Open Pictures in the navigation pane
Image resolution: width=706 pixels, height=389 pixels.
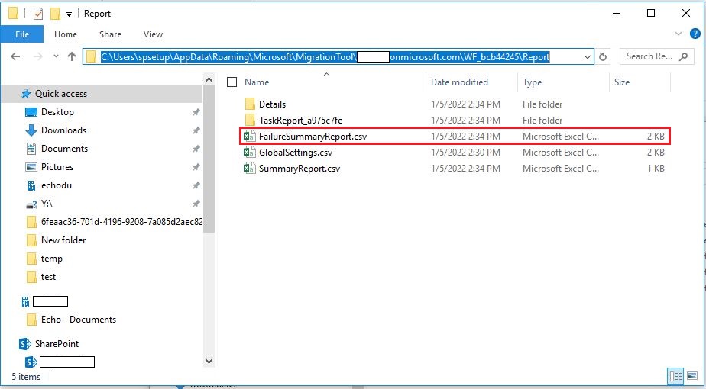click(57, 167)
